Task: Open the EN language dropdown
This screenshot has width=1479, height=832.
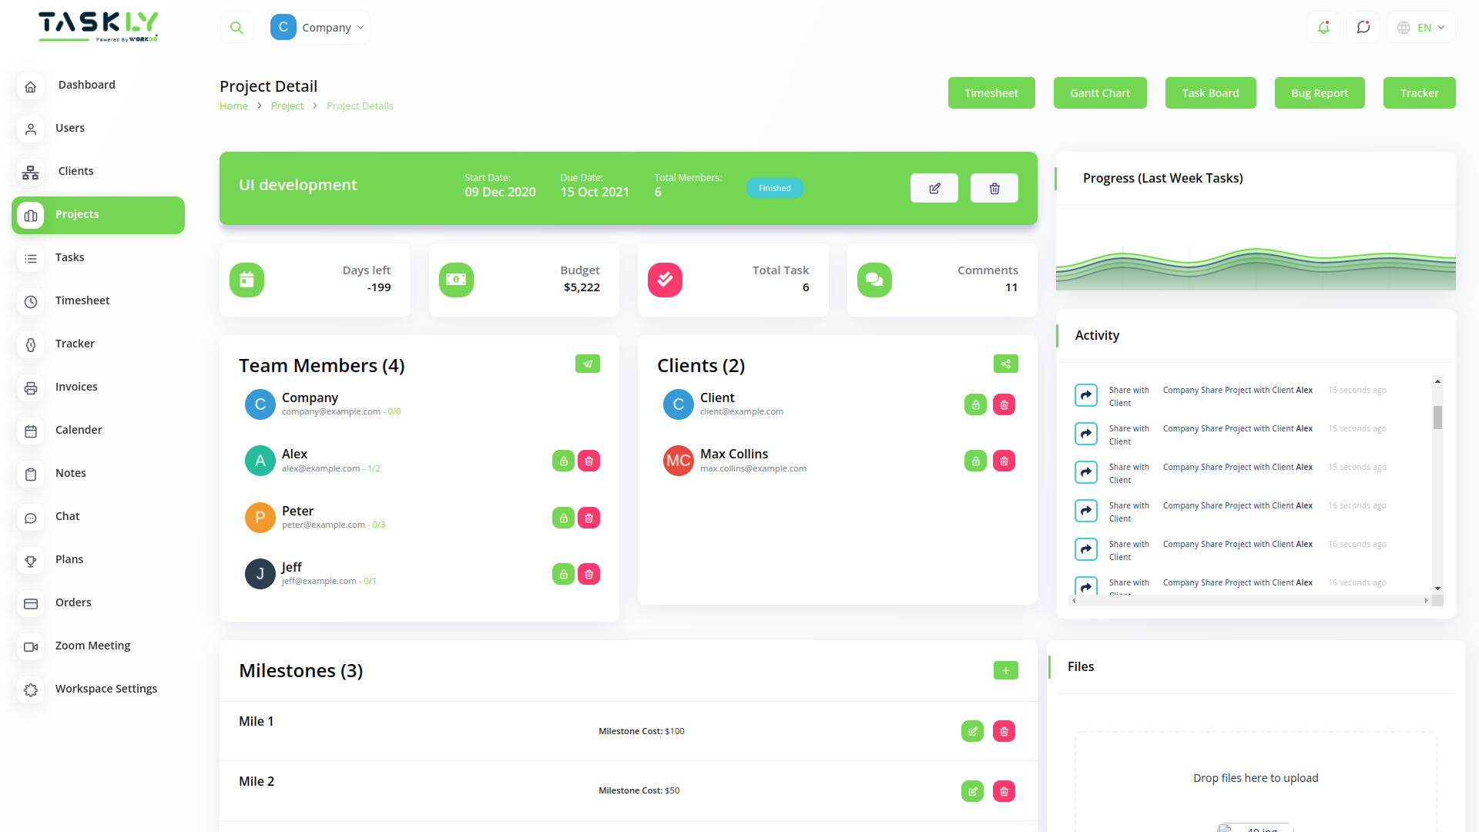Action: coord(1420,27)
